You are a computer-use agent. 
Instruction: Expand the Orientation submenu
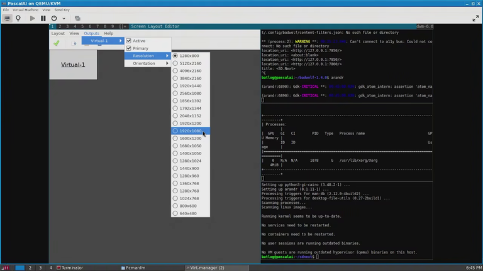click(148, 63)
